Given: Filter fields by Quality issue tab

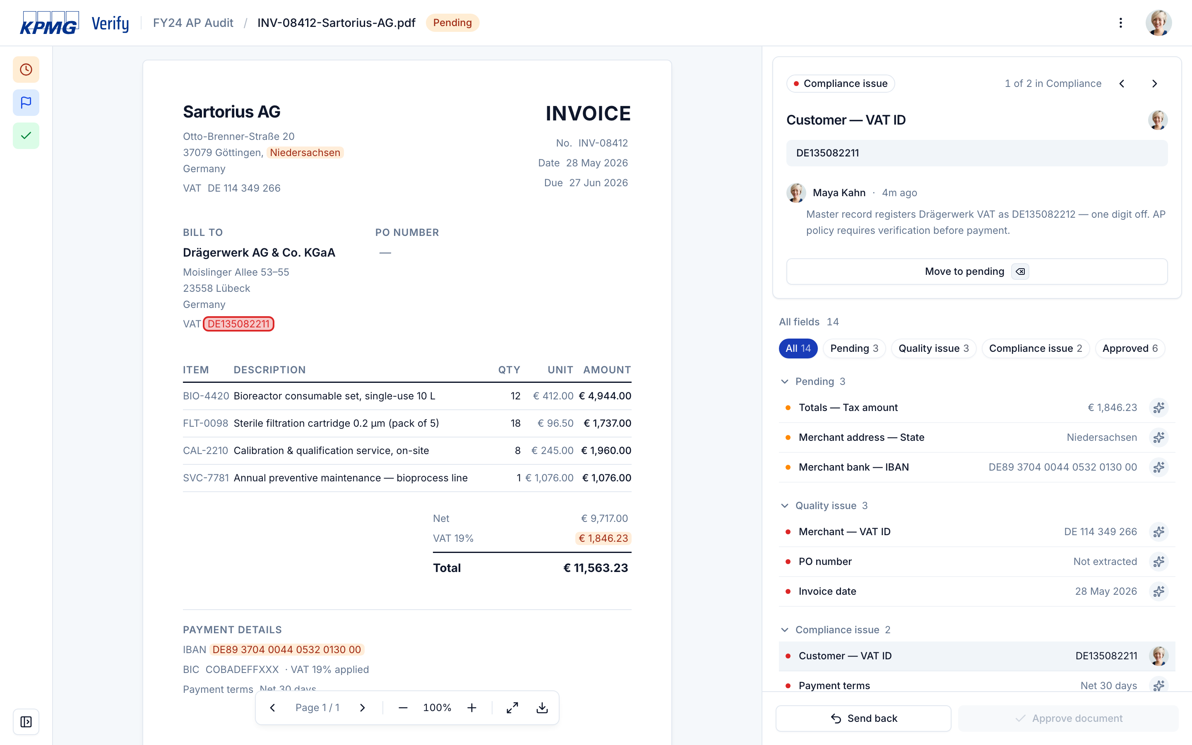Looking at the screenshot, I should coord(933,348).
